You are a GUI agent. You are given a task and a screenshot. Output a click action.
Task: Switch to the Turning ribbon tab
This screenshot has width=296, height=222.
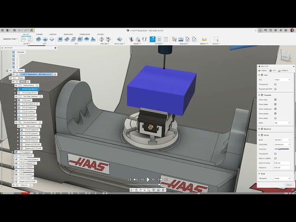(x=39, y=34)
